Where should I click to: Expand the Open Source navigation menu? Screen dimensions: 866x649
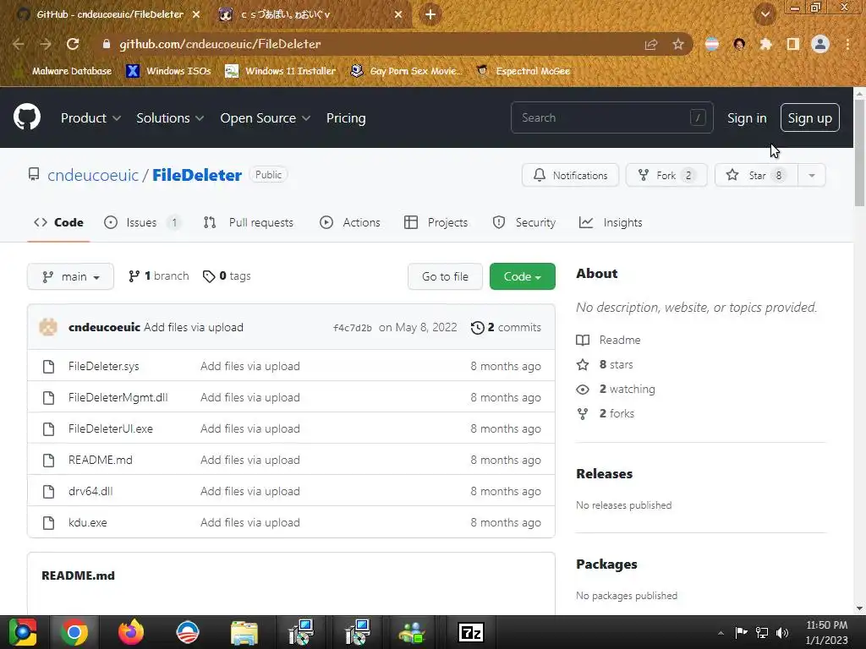(265, 118)
